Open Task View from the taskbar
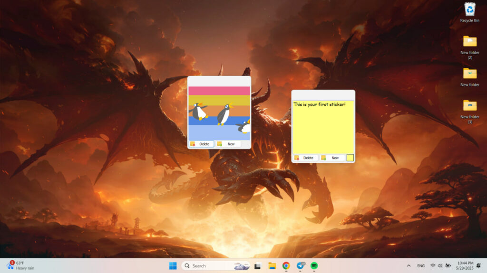487x273 pixels. coord(257,266)
